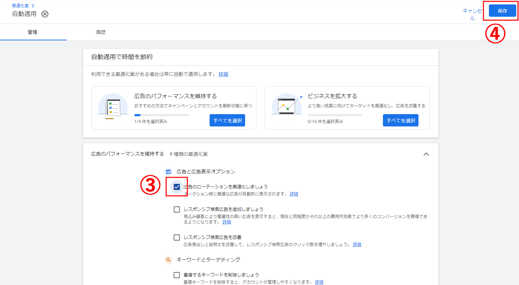This screenshot has height=285, width=519.
Task: Click the breadcrumb chevron next to 最適化案
Action: coord(33,6)
